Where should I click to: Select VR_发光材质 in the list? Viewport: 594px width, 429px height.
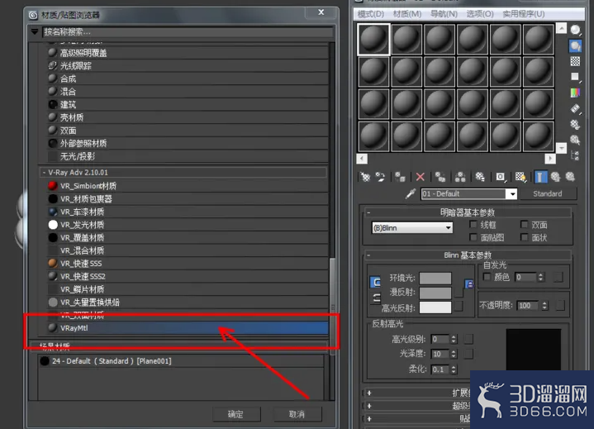pos(188,225)
